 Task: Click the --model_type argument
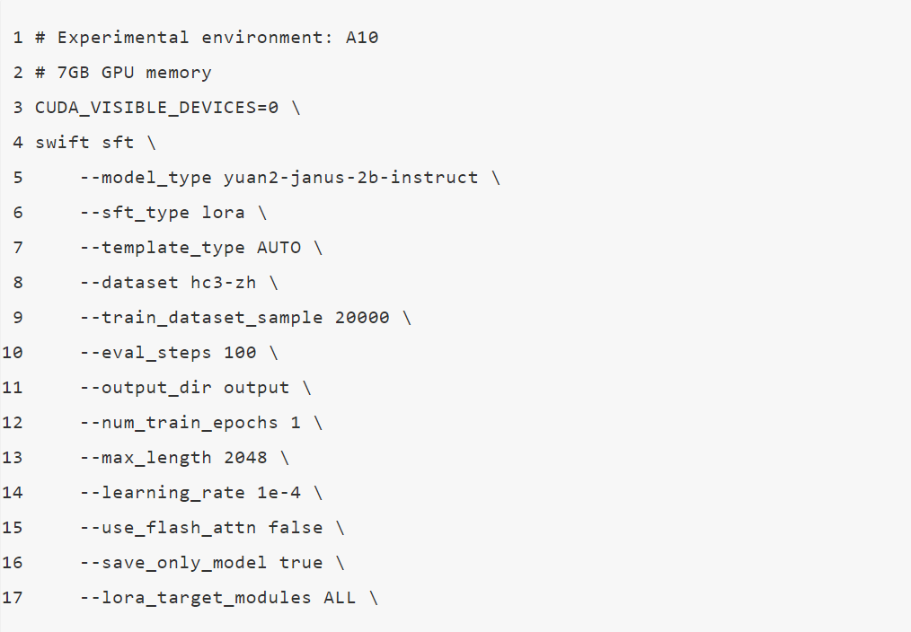pos(146,178)
